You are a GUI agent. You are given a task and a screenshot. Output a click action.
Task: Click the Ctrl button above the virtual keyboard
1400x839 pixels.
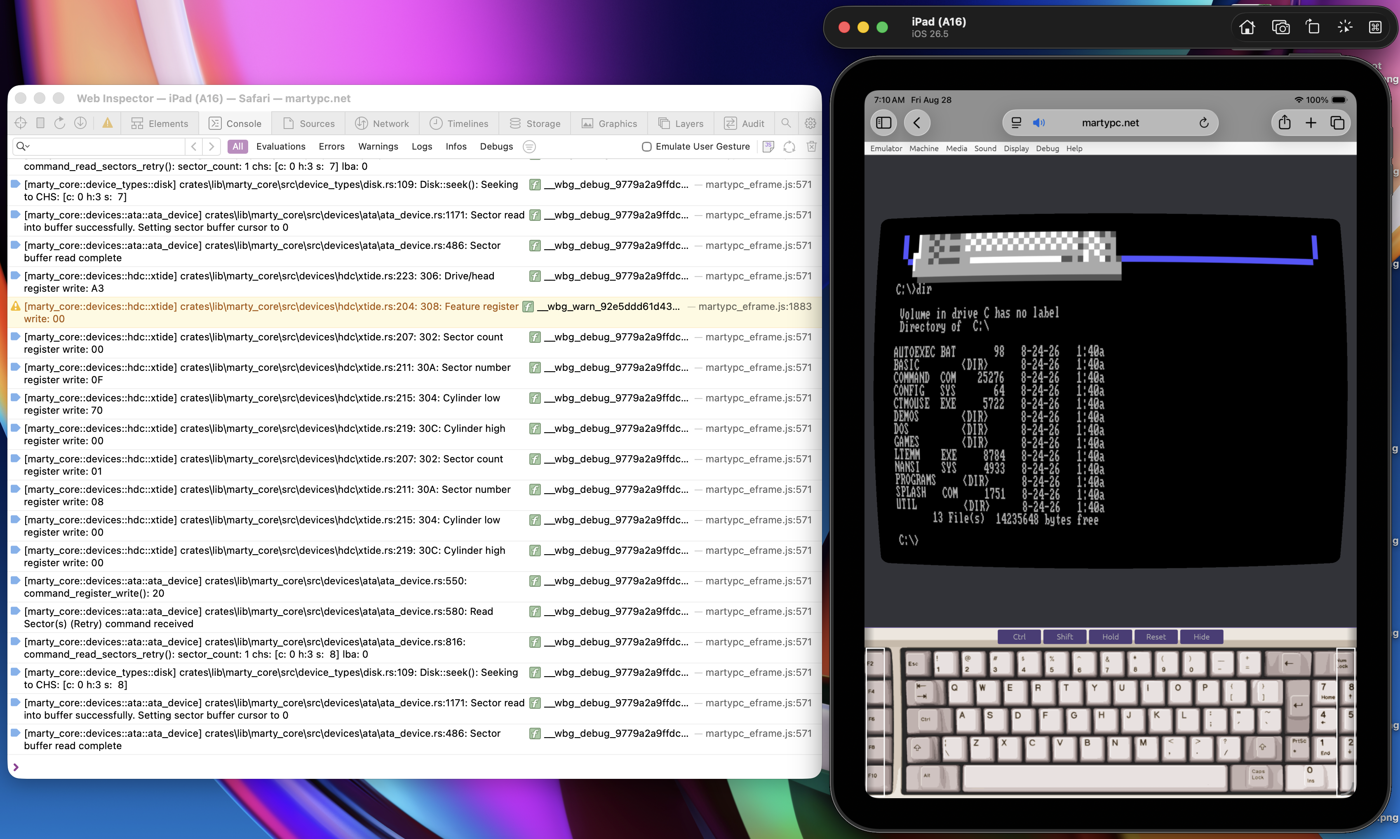coord(1019,637)
